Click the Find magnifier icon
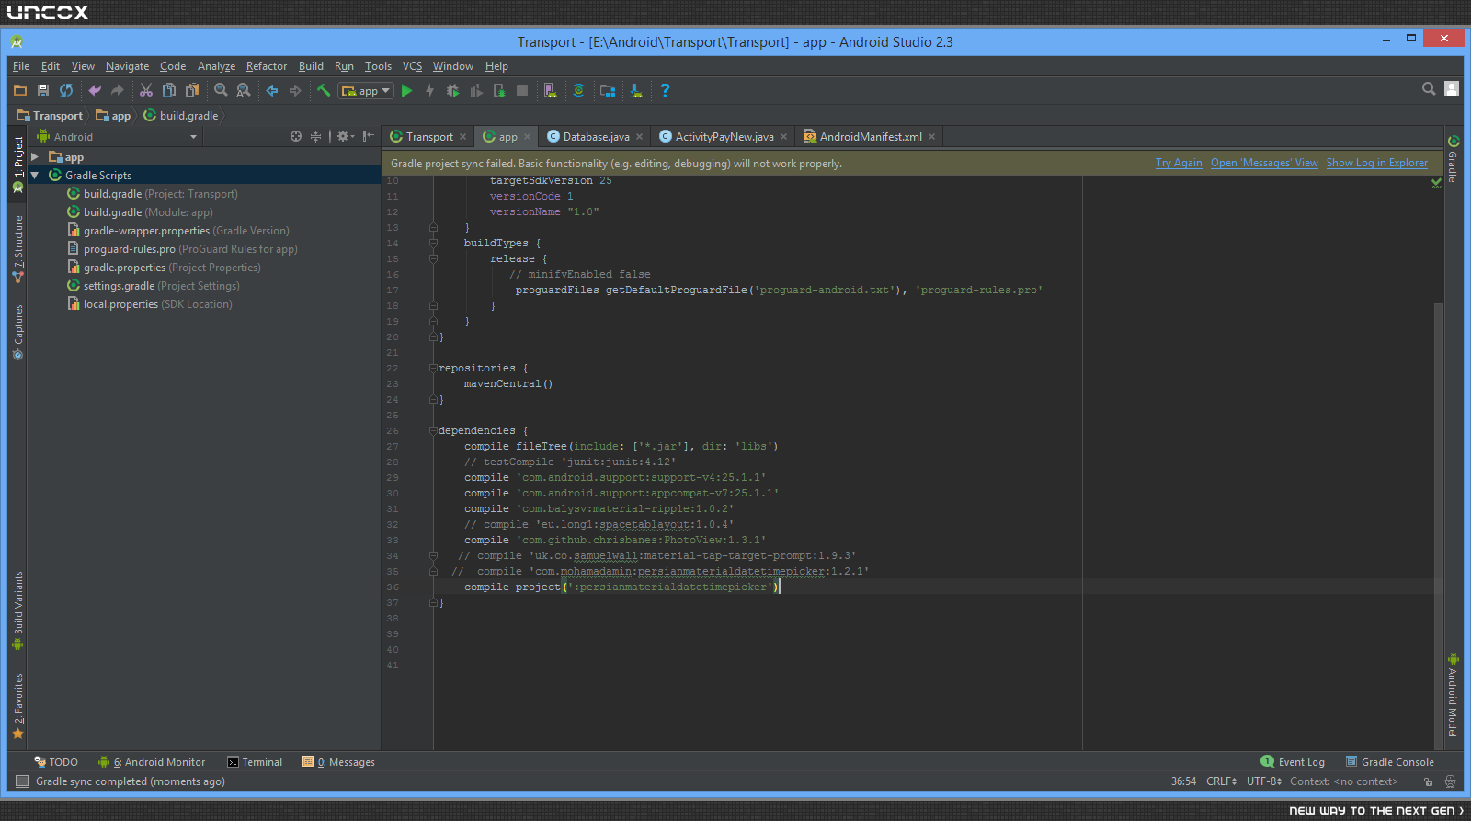 pyautogui.click(x=221, y=90)
